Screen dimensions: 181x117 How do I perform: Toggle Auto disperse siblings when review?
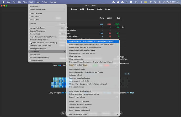click(93, 50)
